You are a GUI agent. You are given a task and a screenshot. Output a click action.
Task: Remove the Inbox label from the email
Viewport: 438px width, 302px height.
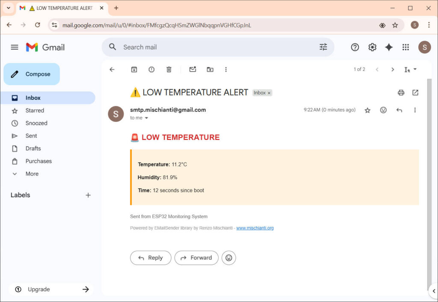tap(269, 92)
